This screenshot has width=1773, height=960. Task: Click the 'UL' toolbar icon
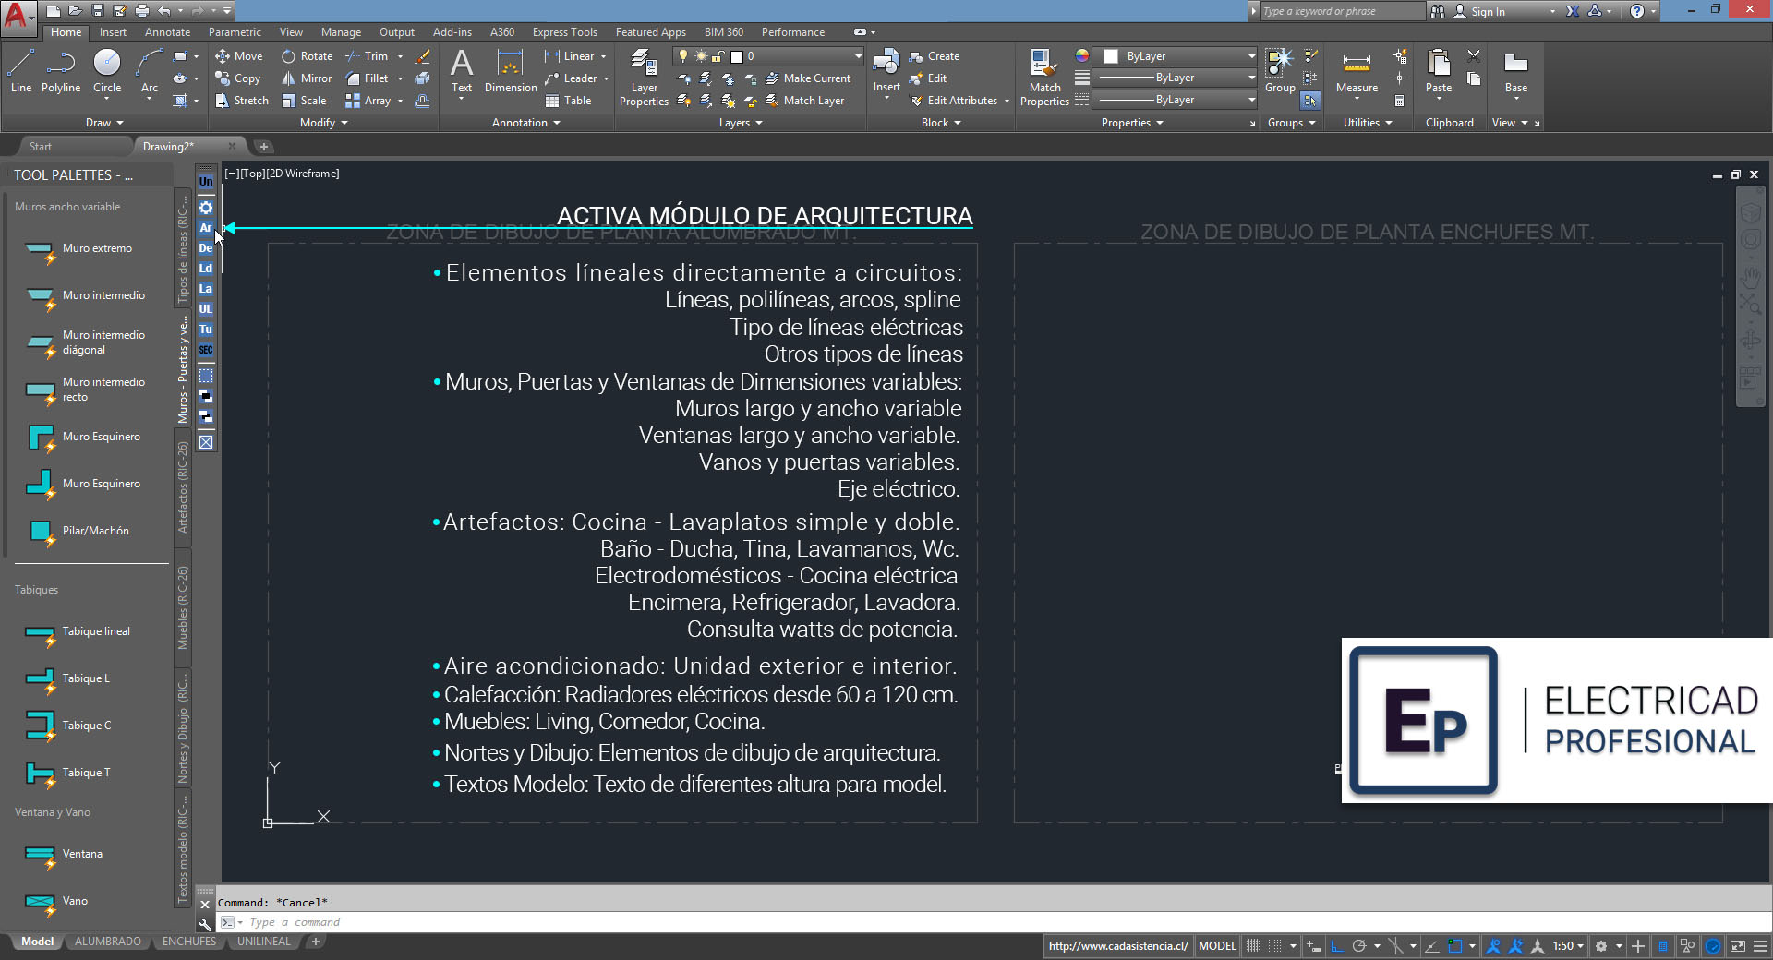point(206,309)
